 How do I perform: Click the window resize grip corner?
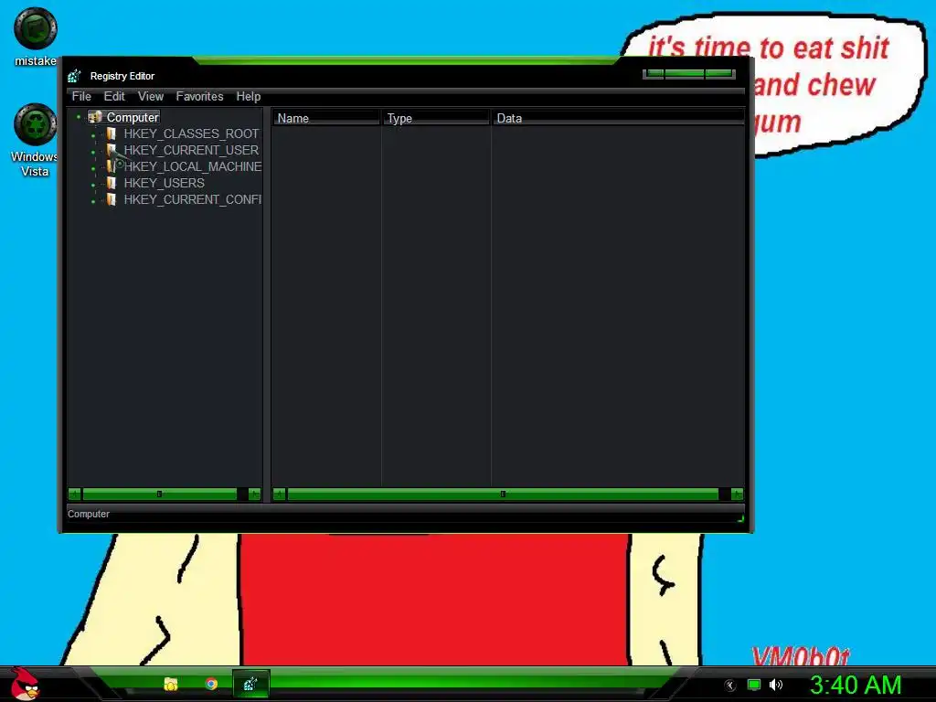tap(740, 518)
